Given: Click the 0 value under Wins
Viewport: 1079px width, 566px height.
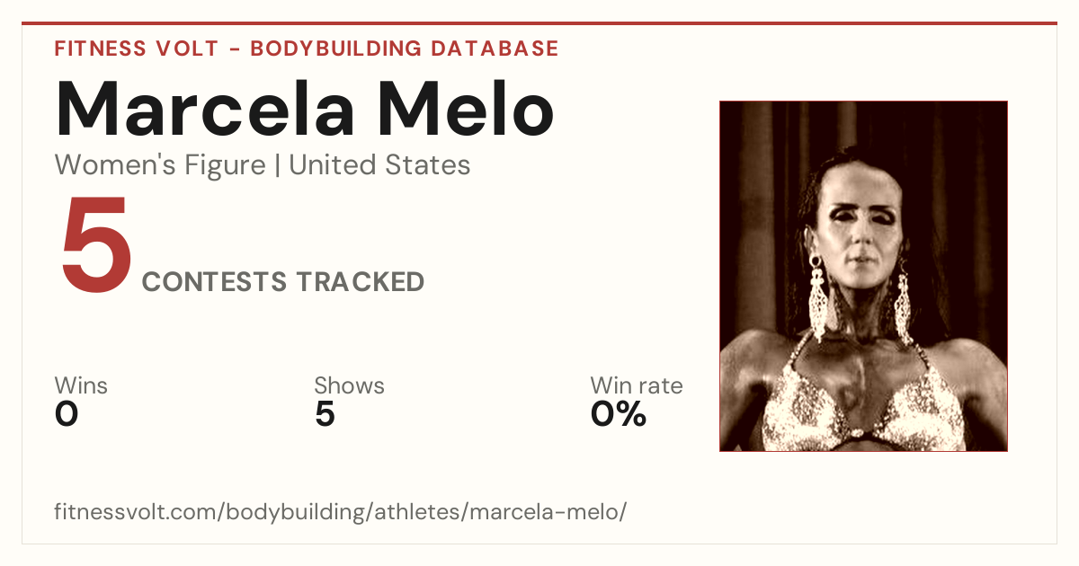Looking at the screenshot, I should [67, 415].
